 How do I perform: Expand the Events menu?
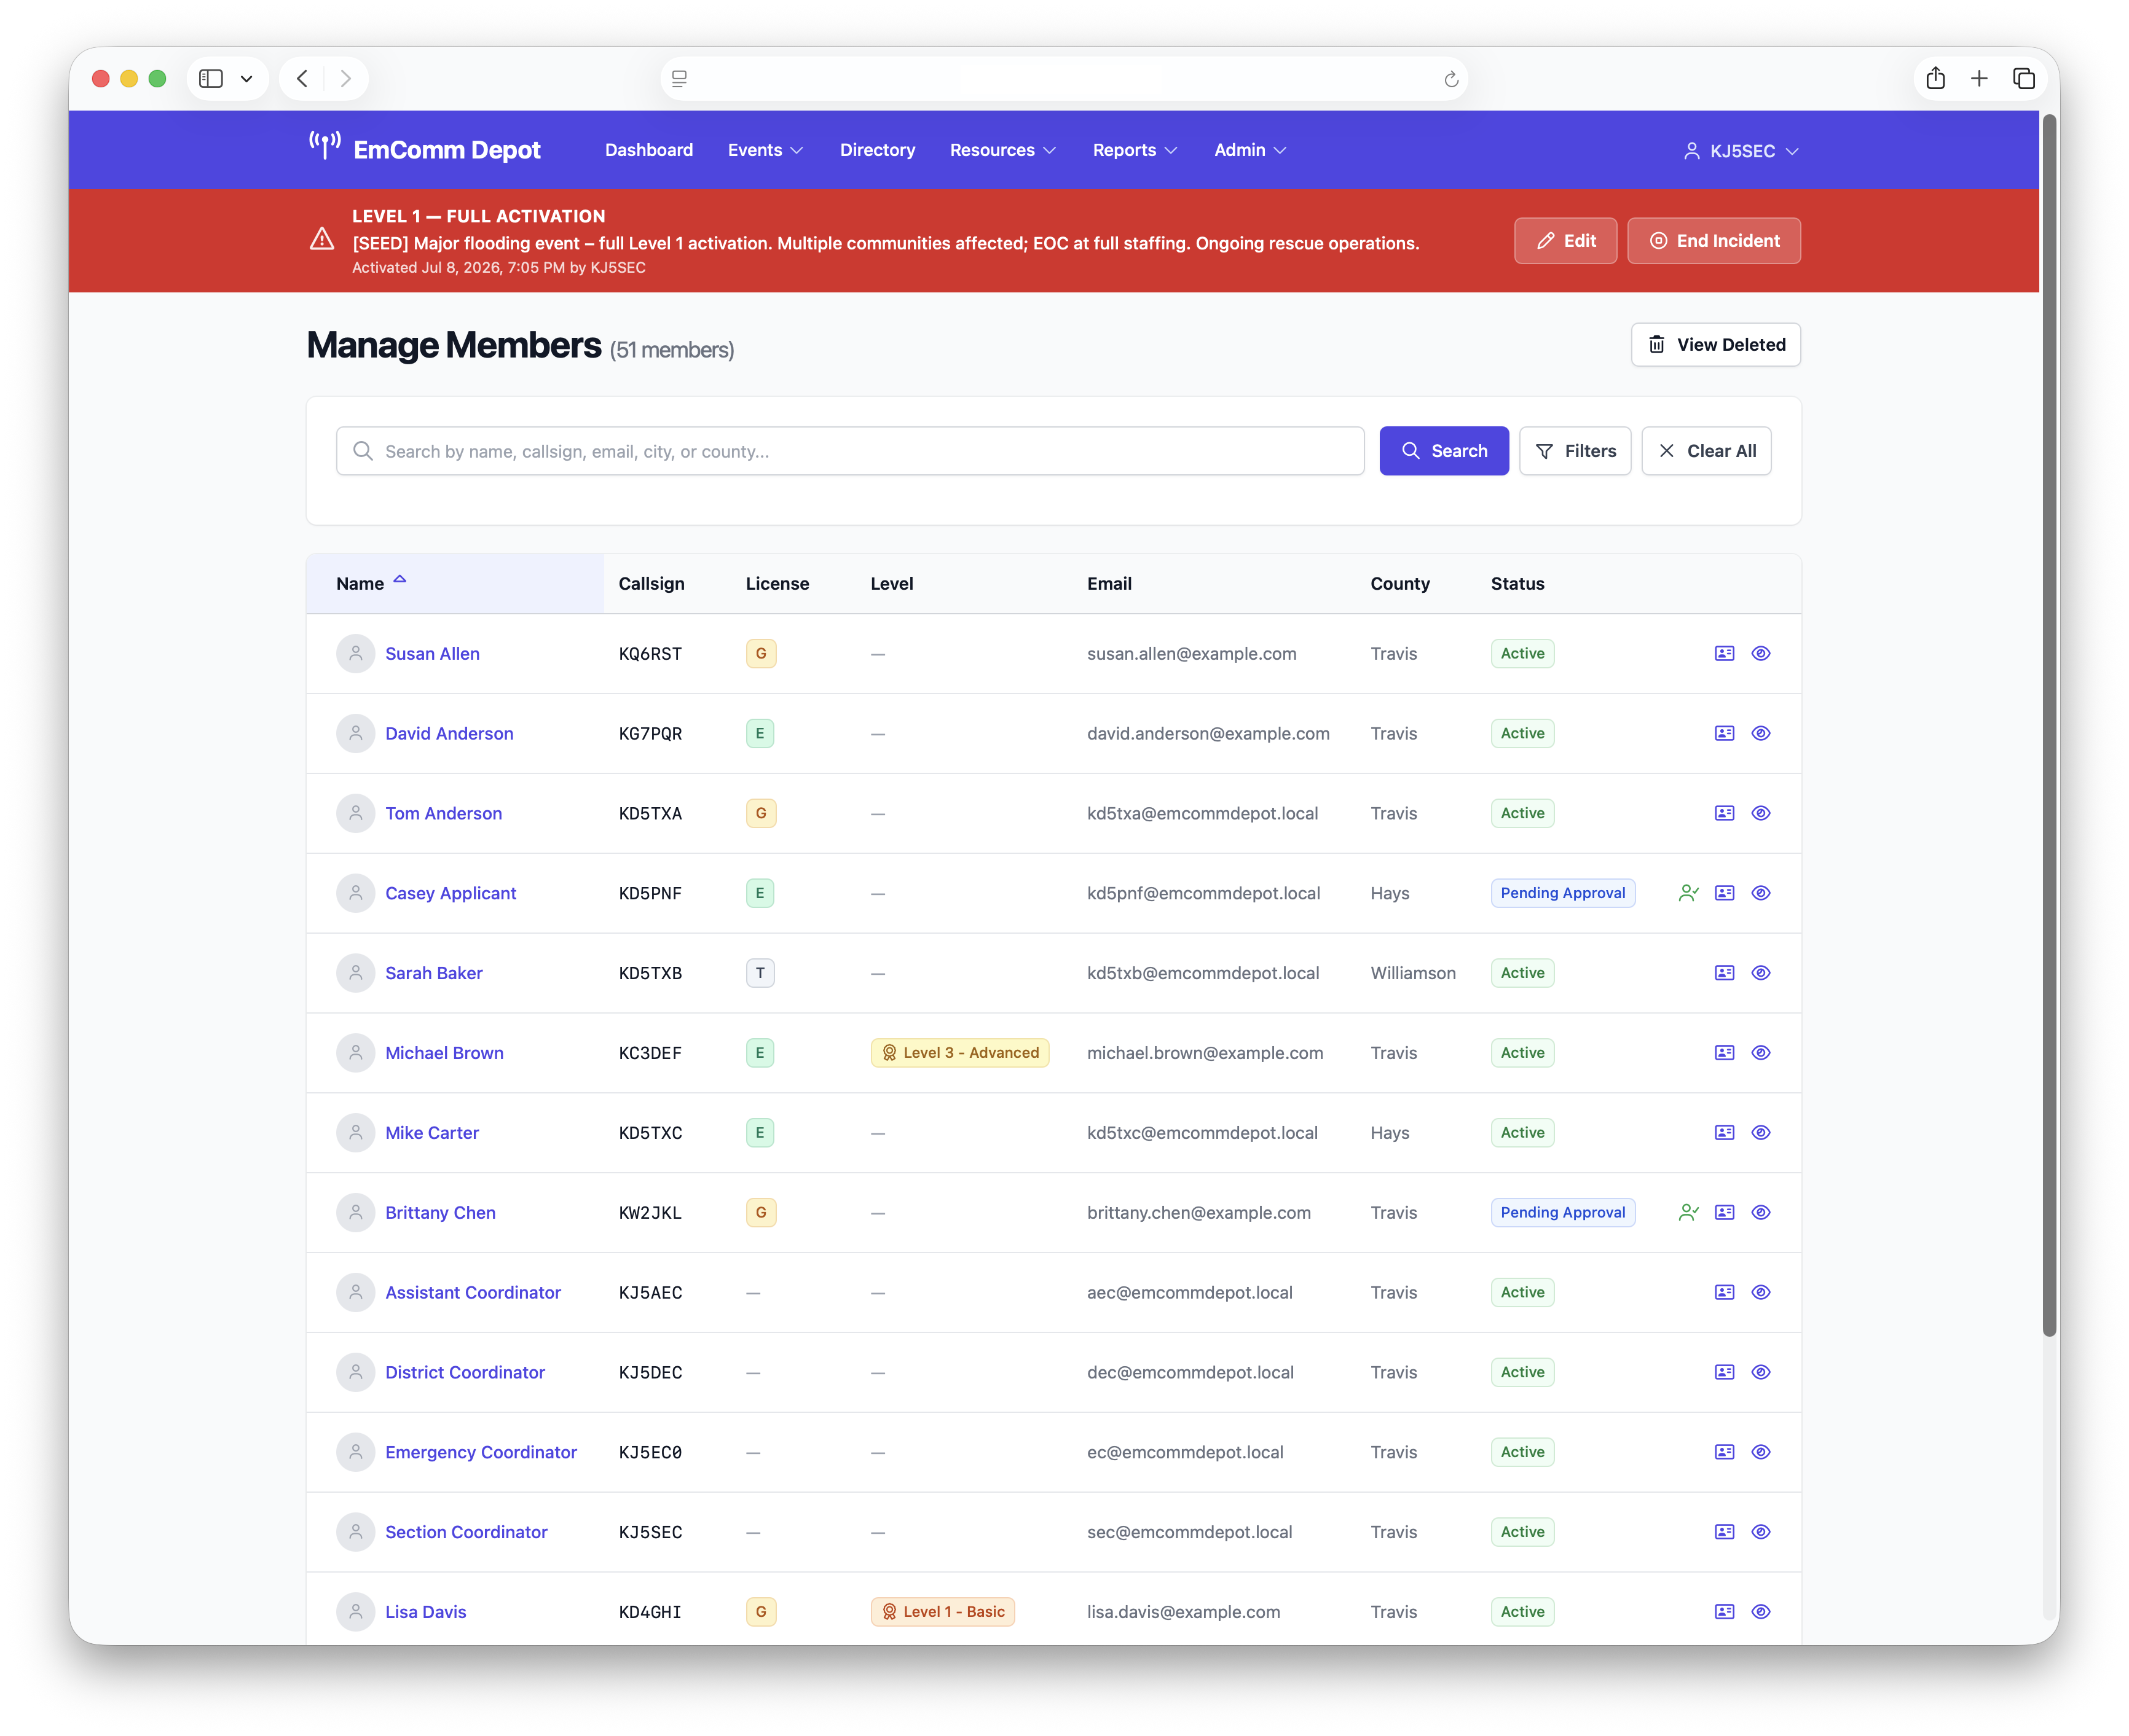(765, 150)
